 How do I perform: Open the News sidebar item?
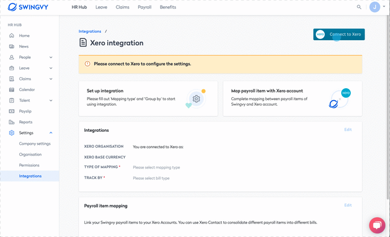click(24, 46)
